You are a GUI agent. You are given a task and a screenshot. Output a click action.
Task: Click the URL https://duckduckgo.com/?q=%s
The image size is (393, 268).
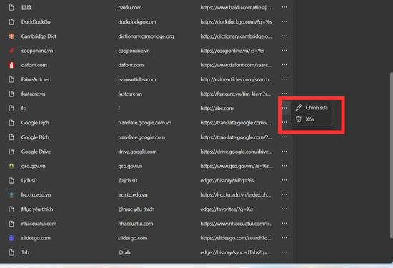click(236, 22)
